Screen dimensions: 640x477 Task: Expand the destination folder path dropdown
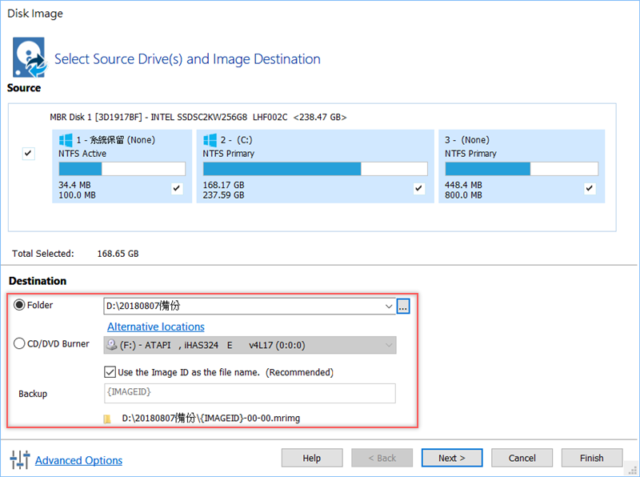389,306
